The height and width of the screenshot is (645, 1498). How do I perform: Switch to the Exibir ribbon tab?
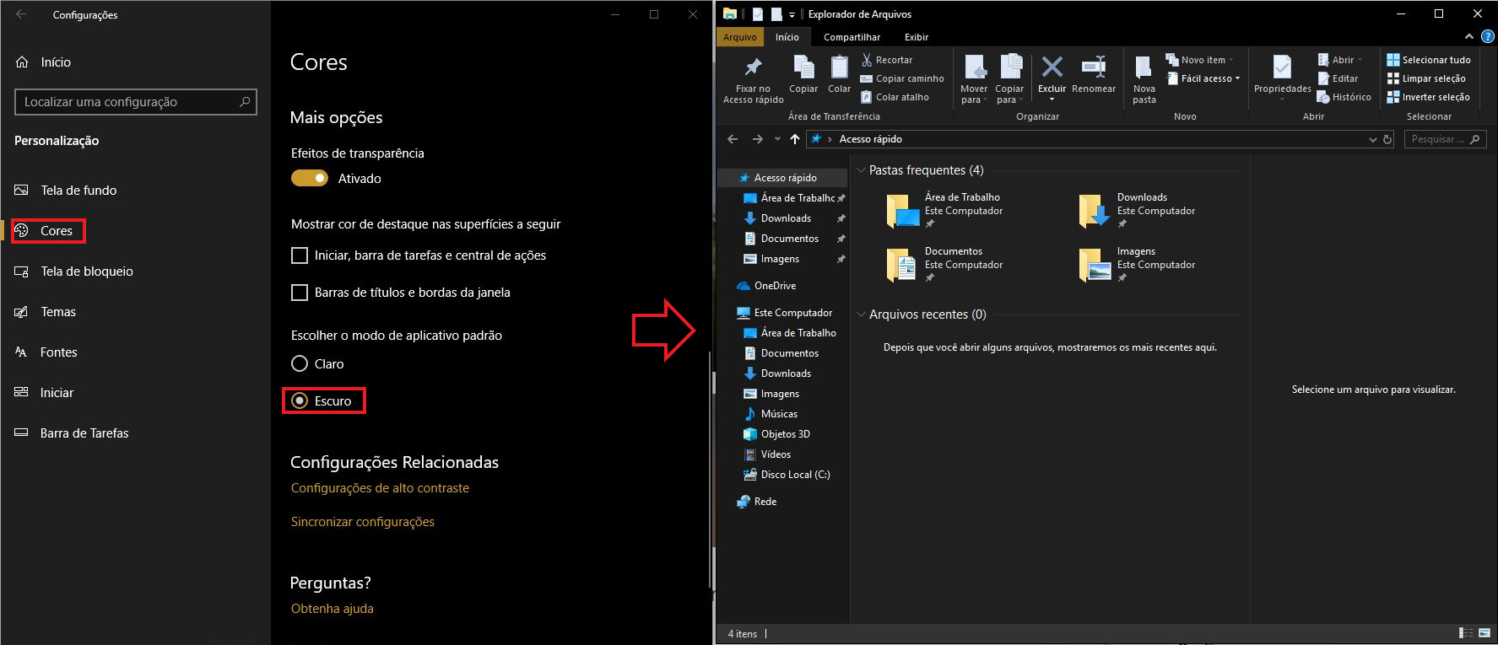pos(917,37)
